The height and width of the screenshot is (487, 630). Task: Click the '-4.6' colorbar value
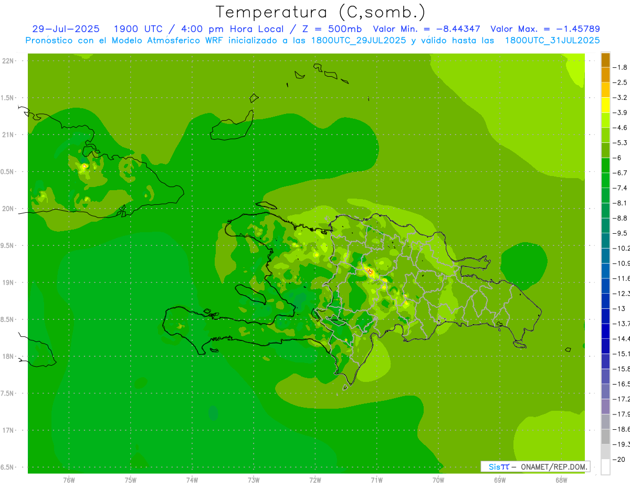pyautogui.click(x=620, y=128)
